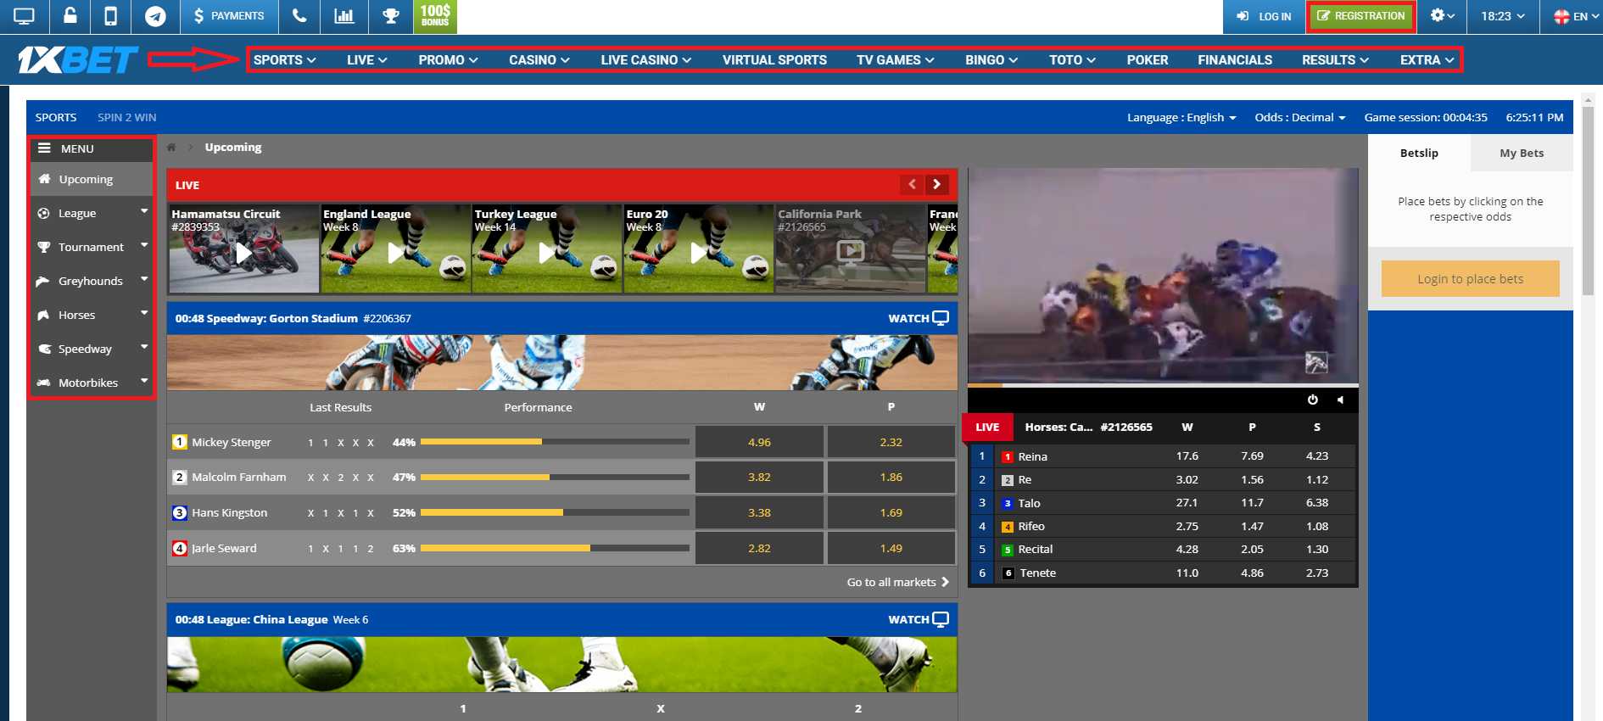Click the Tournament trophy sidebar icon
This screenshot has height=721, width=1603.
[43, 247]
